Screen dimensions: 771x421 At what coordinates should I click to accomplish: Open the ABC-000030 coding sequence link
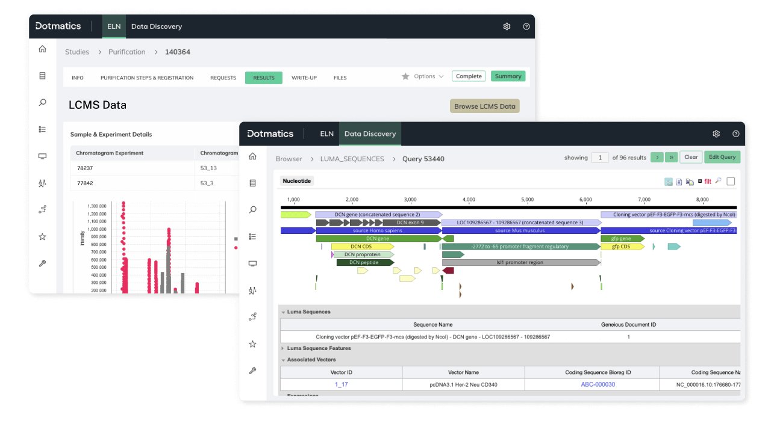click(x=598, y=384)
